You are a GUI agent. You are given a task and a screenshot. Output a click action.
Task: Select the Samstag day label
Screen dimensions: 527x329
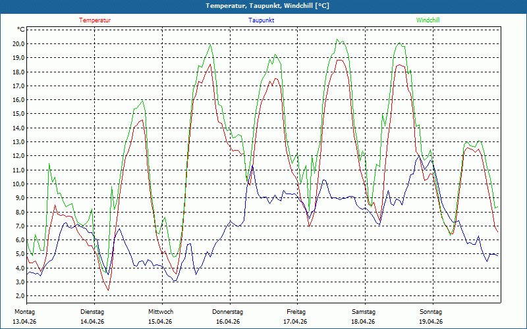(x=364, y=311)
